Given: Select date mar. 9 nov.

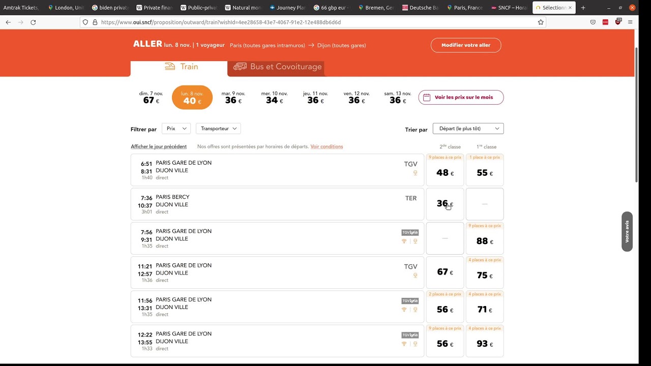Looking at the screenshot, I should tap(233, 98).
